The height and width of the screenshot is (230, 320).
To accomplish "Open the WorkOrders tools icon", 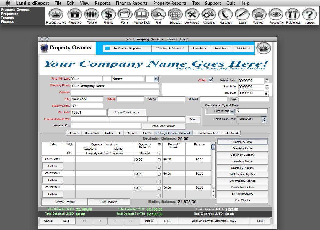I will [x=192, y=14].
